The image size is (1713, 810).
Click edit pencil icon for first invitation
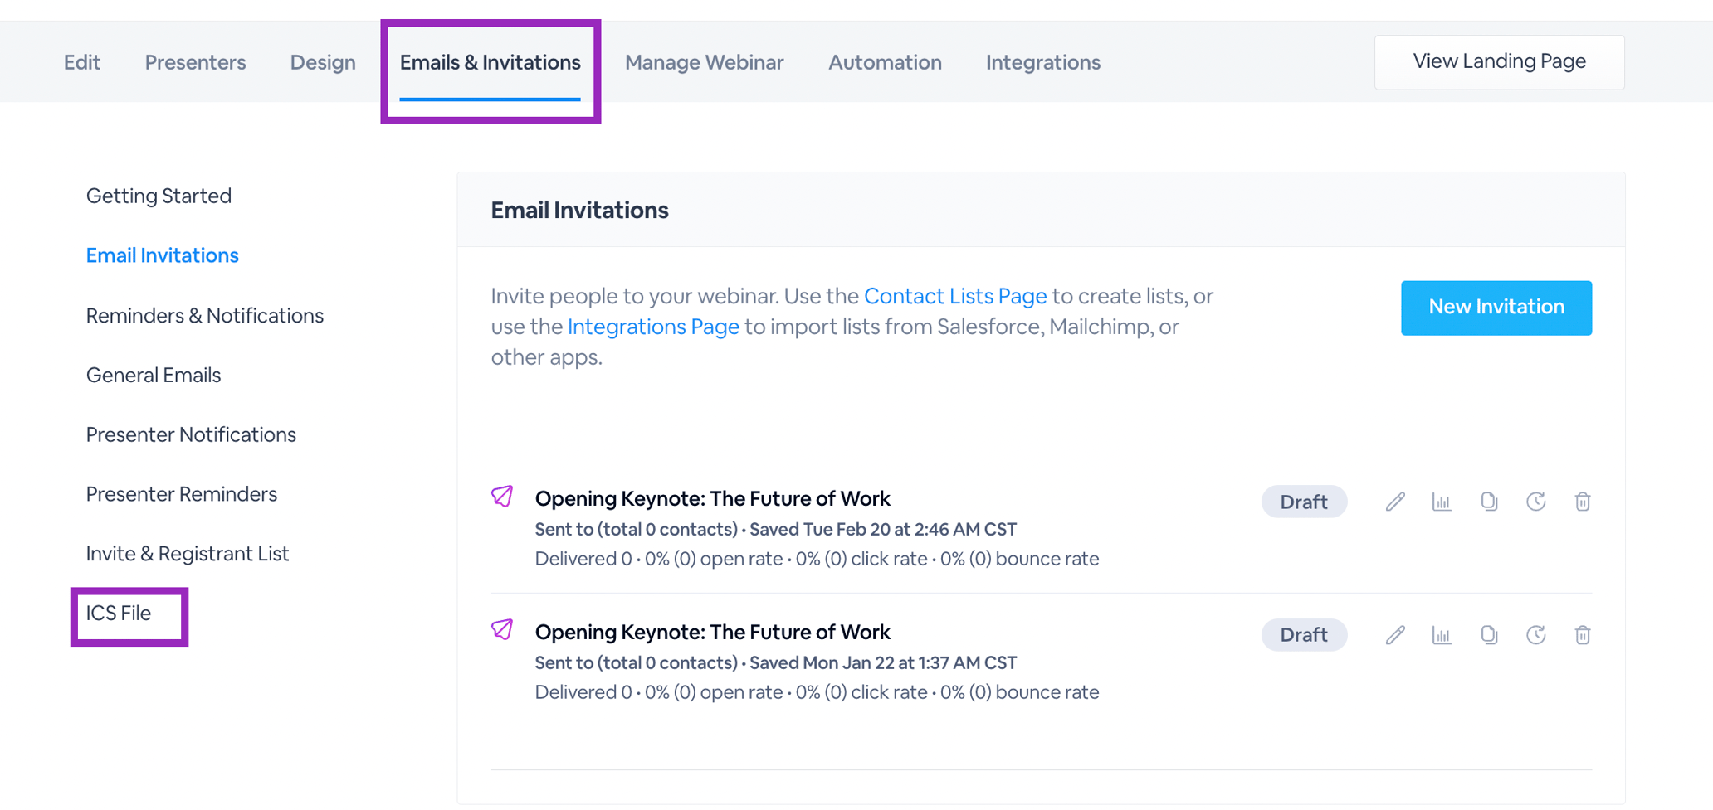(1395, 502)
